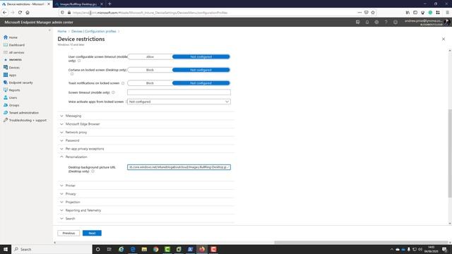452x254 pixels.
Task: Open the browser hamburger menu
Action: (447, 13)
